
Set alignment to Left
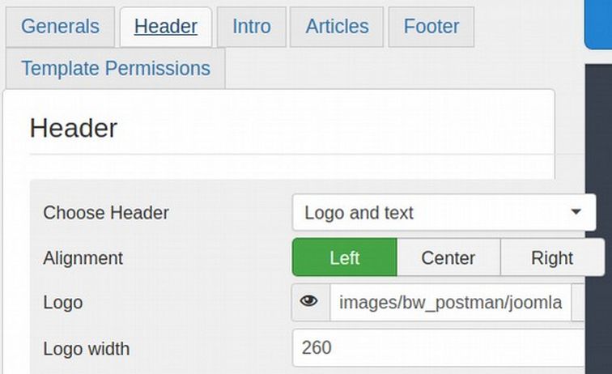click(344, 258)
